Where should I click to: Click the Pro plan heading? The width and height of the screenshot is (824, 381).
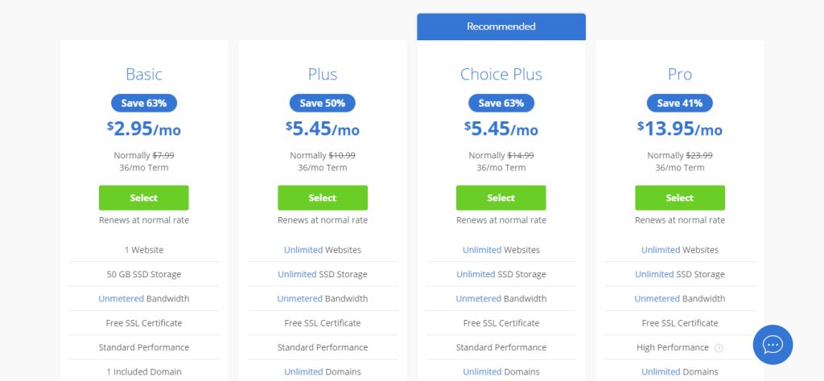tap(679, 75)
